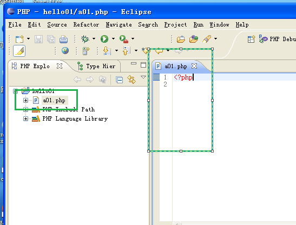The width and height of the screenshot is (296, 225).
Task: Open the Run dropdown arrow
Action: click(x=113, y=39)
